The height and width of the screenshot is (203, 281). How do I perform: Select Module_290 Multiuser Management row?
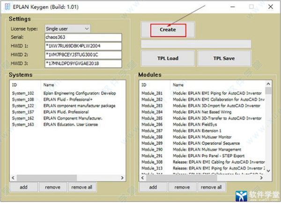[x=202, y=150]
